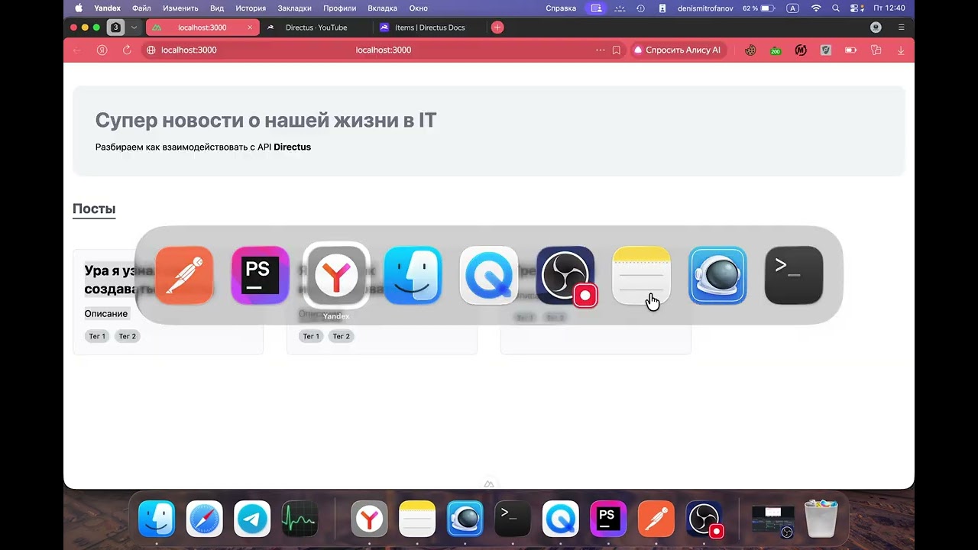Select QuickTime Player in the app switcher overlay
The height and width of the screenshot is (550, 978).
pyautogui.click(x=489, y=275)
